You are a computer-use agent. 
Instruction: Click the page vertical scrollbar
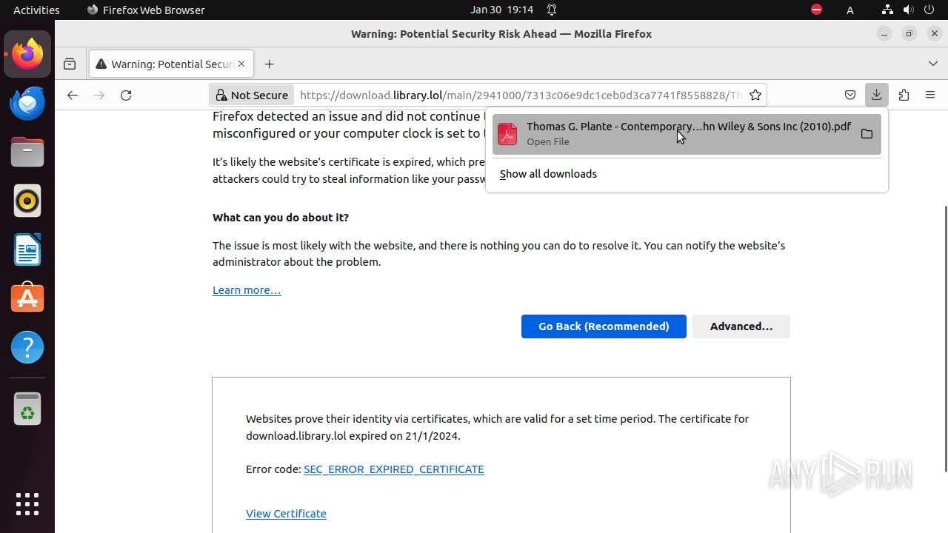pyautogui.click(x=945, y=338)
